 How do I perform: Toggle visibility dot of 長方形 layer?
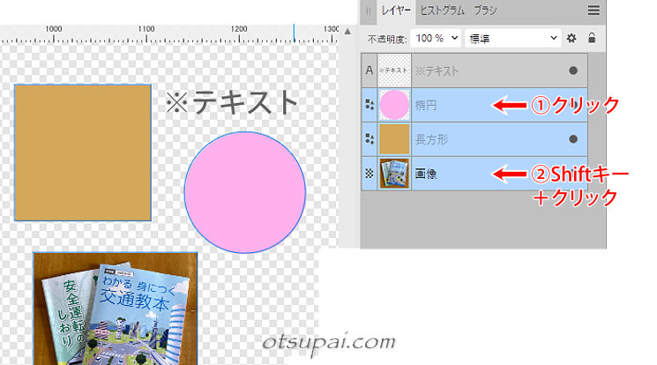(573, 139)
